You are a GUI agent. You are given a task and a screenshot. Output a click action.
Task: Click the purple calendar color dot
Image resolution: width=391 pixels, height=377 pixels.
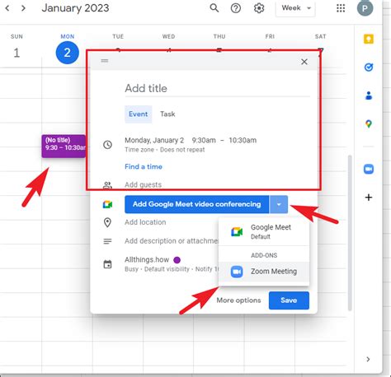tap(177, 259)
